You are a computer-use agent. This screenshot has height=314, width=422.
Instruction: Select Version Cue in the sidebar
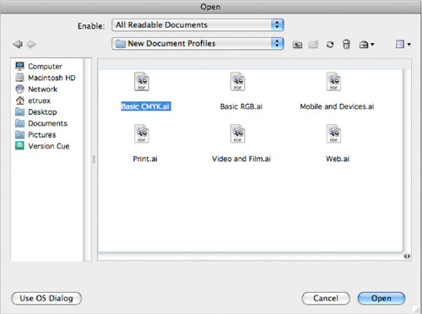(x=49, y=146)
